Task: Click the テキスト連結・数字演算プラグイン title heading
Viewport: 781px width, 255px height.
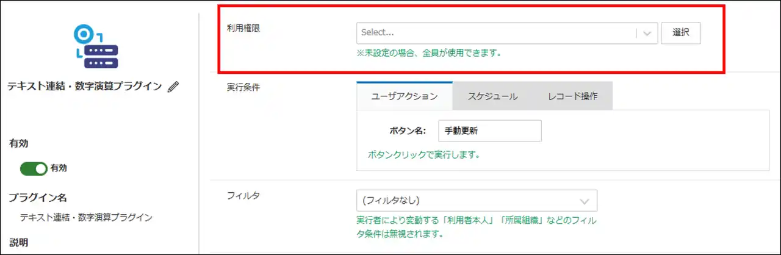Action: pyautogui.click(x=85, y=87)
